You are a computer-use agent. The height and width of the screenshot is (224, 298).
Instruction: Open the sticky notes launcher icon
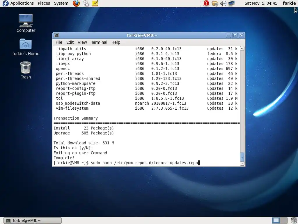[x=95, y=3]
